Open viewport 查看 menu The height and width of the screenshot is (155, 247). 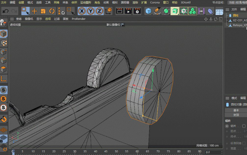click(19, 19)
